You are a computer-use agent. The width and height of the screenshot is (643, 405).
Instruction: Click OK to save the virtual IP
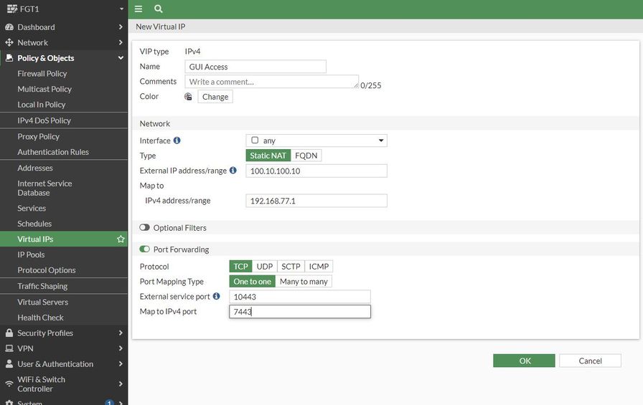pos(524,361)
